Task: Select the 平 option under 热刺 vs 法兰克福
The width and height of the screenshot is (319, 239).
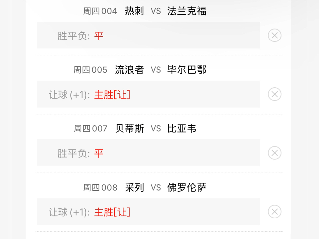Action: pos(98,36)
